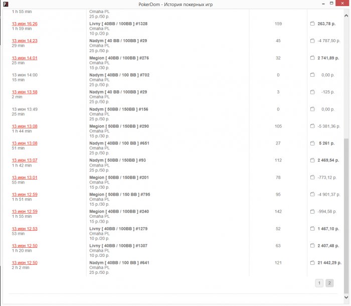Click the icon beside 21 442,29 р.
The width and height of the screenshot is (351, 306).
[312, 262]
